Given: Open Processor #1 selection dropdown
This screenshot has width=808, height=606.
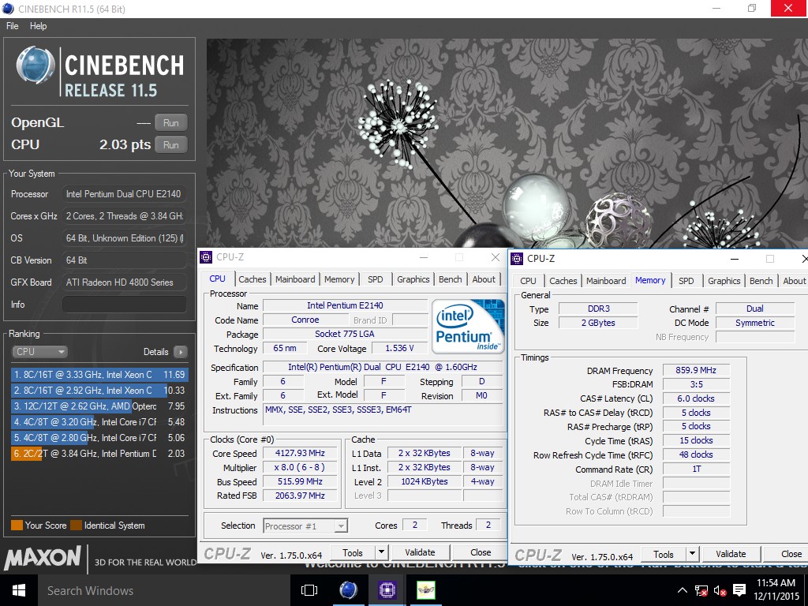Looking at the screenshot, I should pos(305,526).
